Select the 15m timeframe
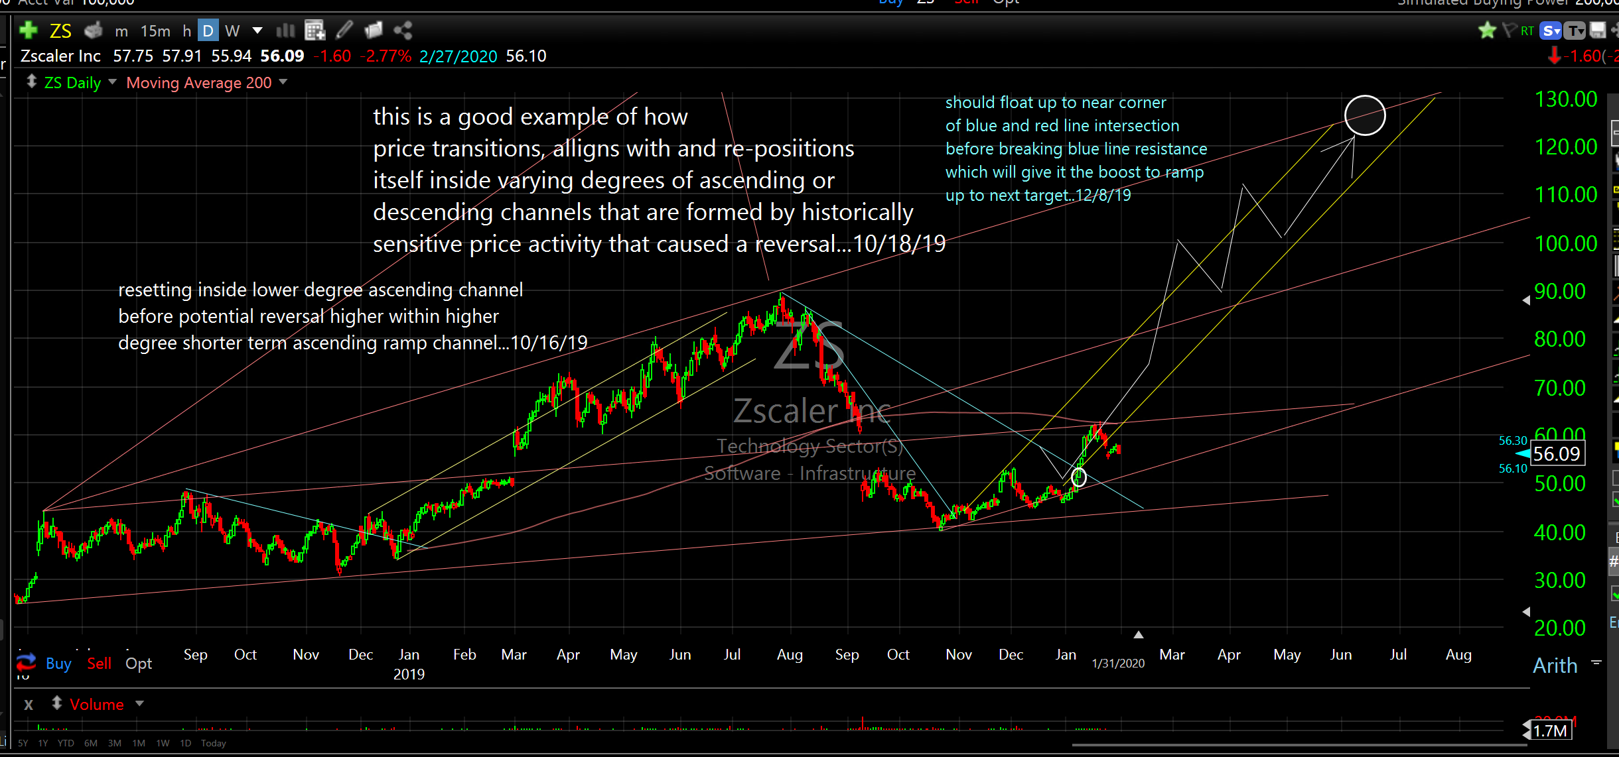This screenshot has width=1619, height=757. point(155,30)
